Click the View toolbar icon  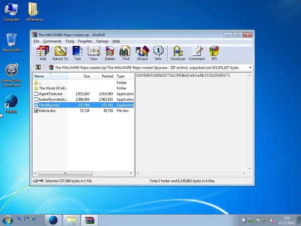[x=94, y=53]
